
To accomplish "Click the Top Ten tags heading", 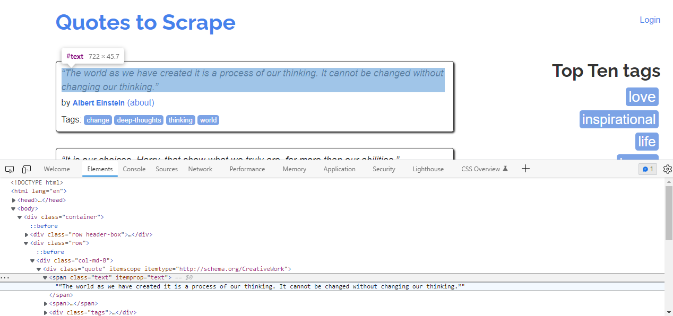I will point(606,71).
